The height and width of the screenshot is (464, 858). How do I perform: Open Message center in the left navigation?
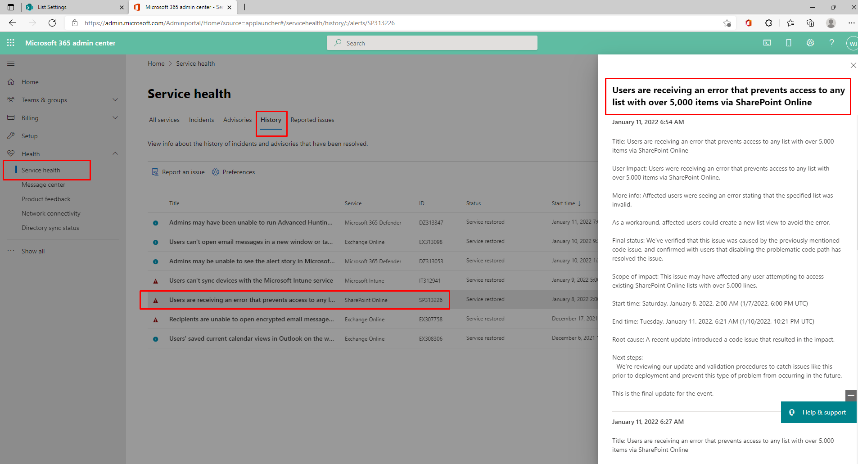pos(43,185)
